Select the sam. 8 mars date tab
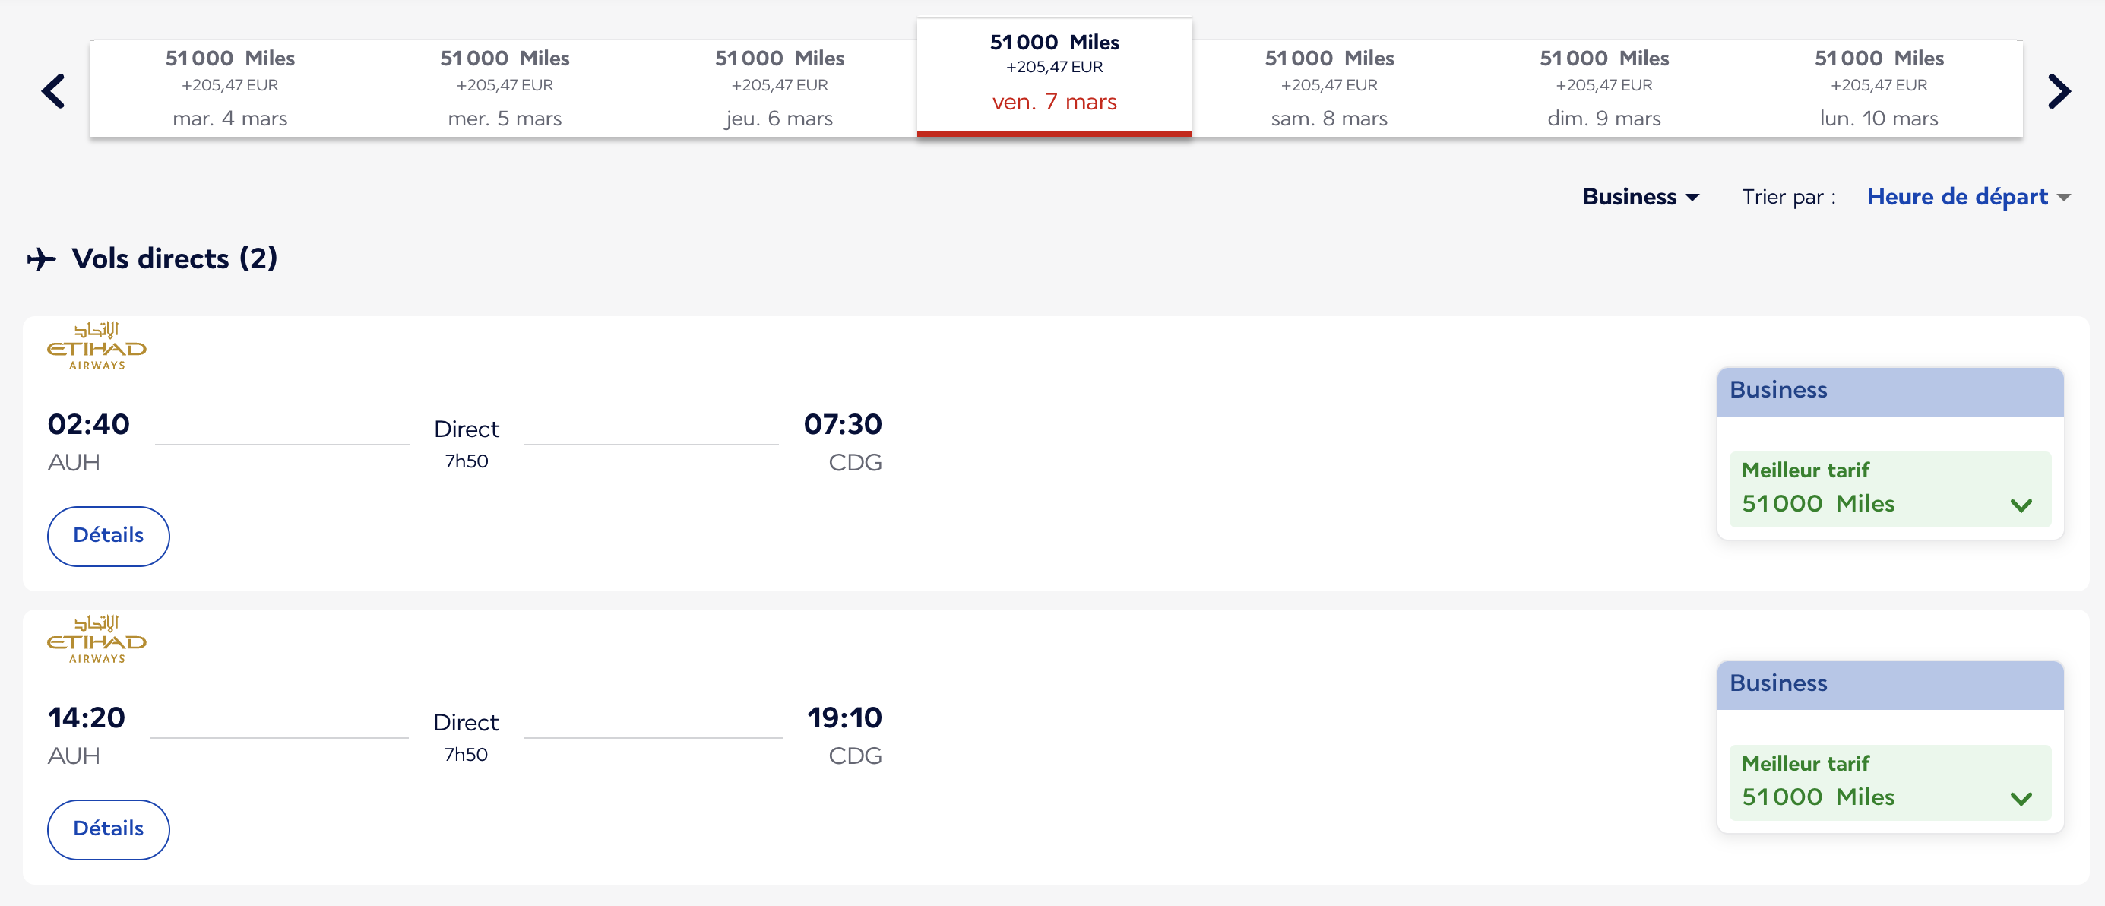Screen dimensions: 2105x906 point(1330,88)
